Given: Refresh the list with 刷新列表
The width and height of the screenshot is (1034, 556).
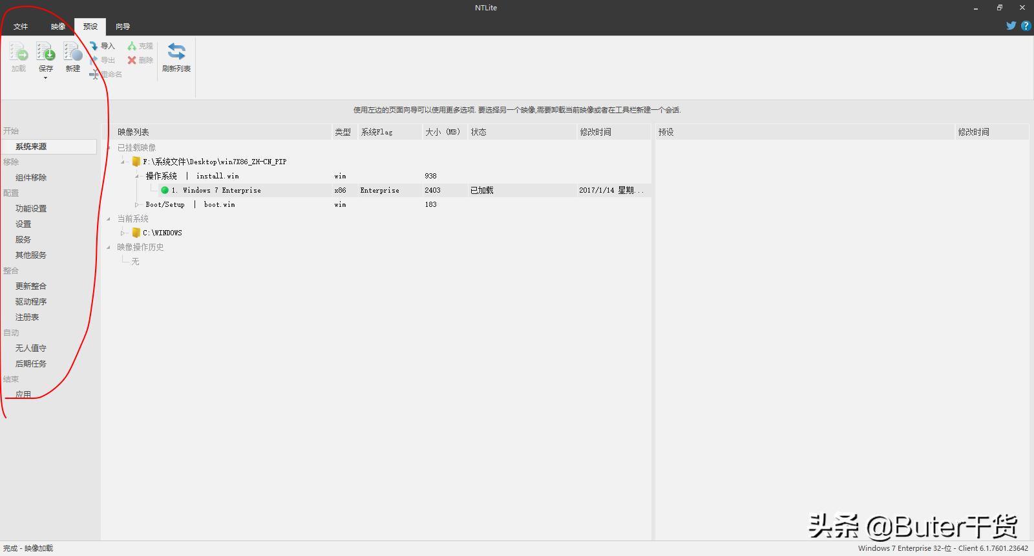Looking at the screenshot, I should click(x=176, y=57).
